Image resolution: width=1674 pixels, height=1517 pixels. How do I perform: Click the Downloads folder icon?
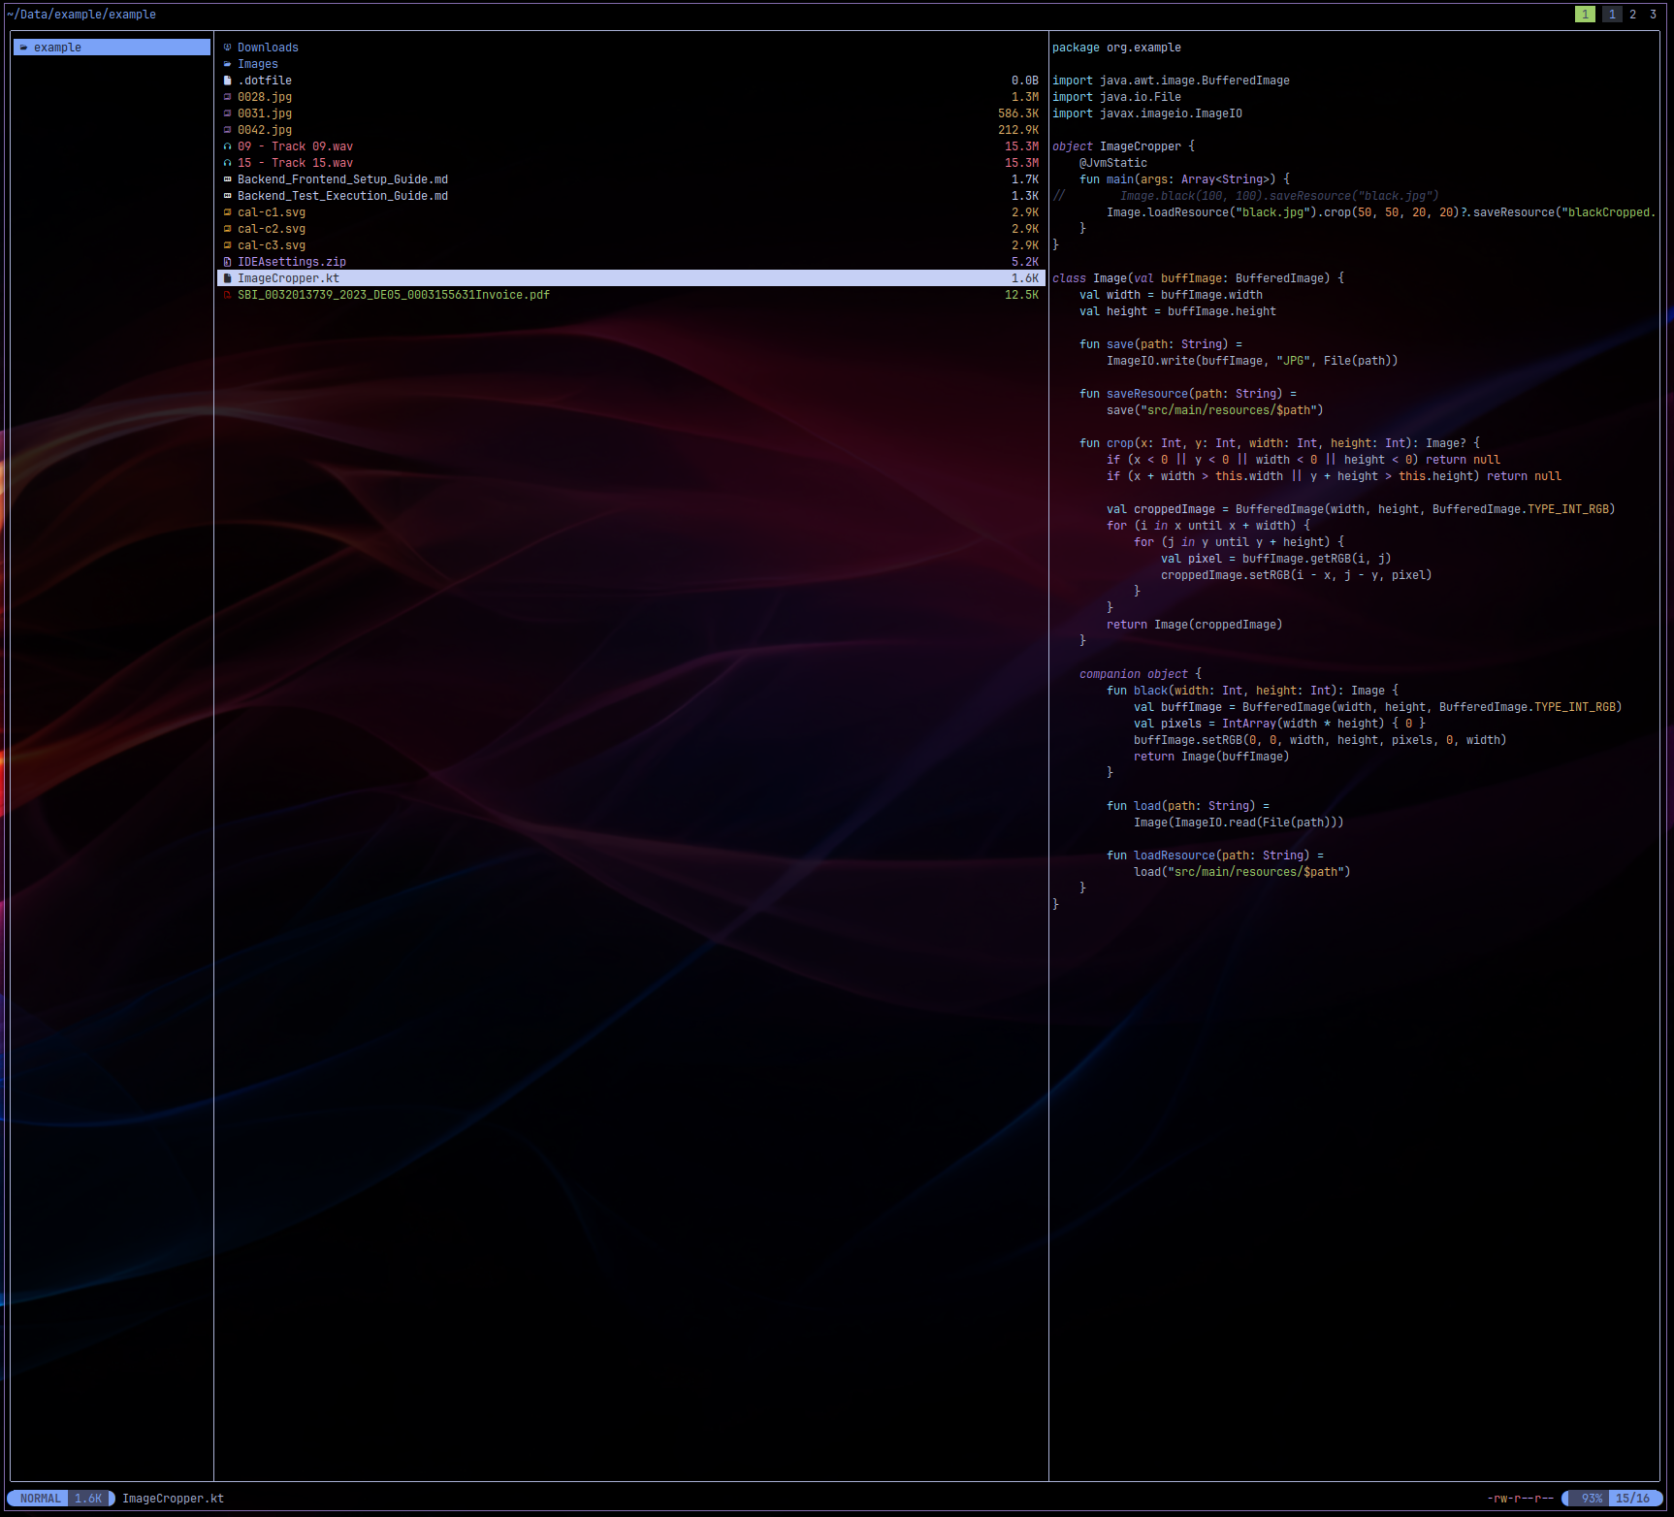click(227, 48)
